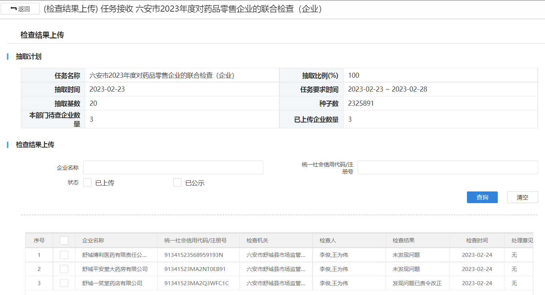Toggle the select-all checkbox in table header
Viewport: 545px width, 295px height.
pos(64,241)
